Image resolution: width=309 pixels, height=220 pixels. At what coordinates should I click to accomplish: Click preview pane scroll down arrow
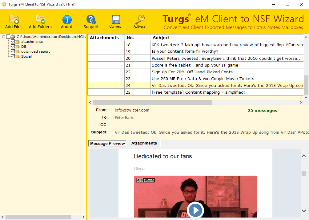click(304, 211)
